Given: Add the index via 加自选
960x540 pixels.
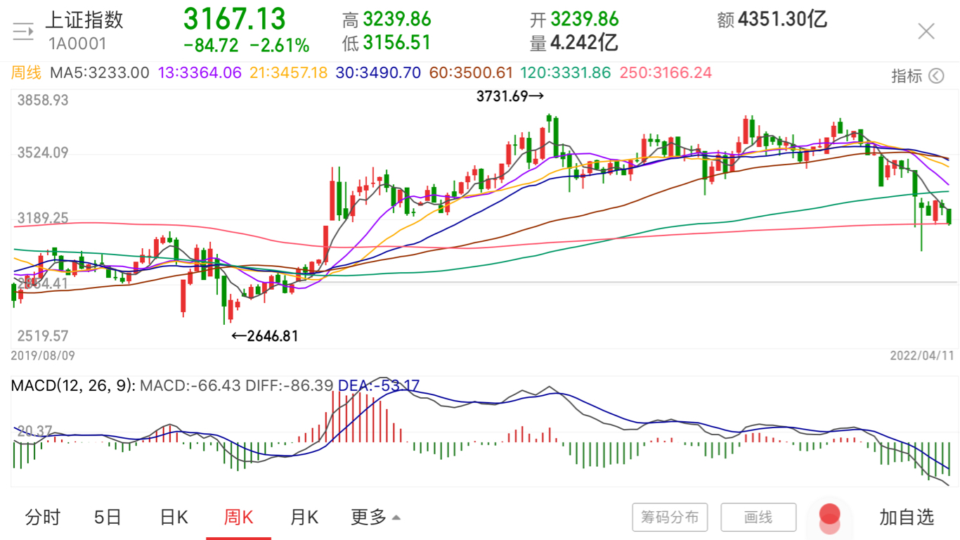Looking at the screenshot, I should coord(907,517).
